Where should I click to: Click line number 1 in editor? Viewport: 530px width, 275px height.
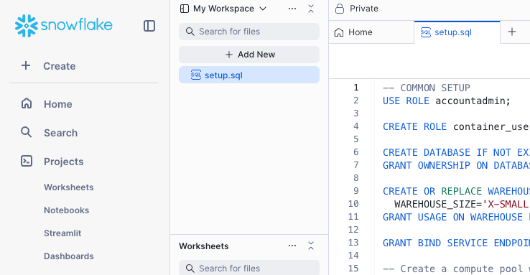pyautogui.click(x=356, y=88)
